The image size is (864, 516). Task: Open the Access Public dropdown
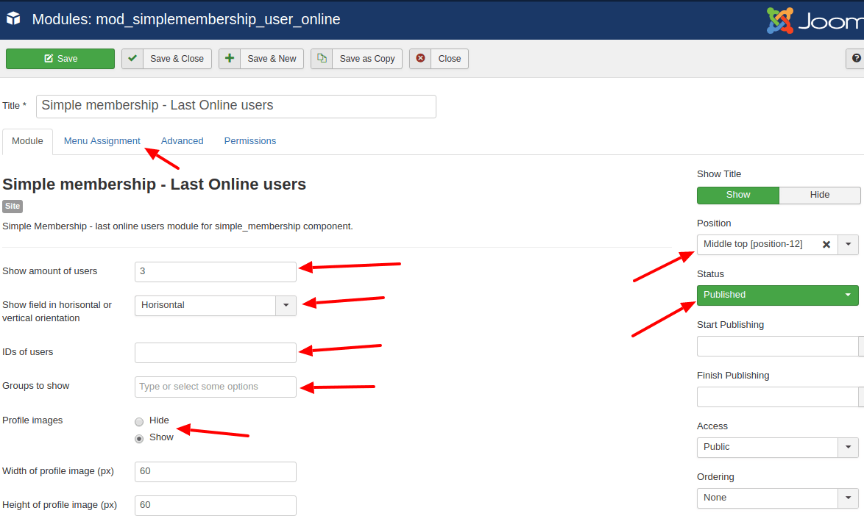coord(777,448)
